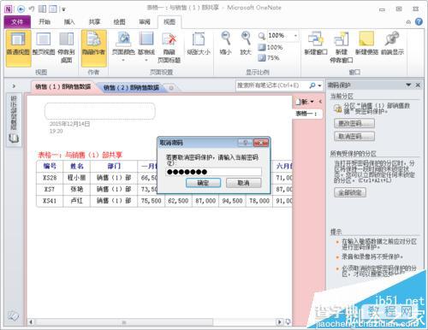Viewport: 428px width, 330px height.
Task: Toggle Keep on Top (前端显示) pin
Action: (392, 44)
